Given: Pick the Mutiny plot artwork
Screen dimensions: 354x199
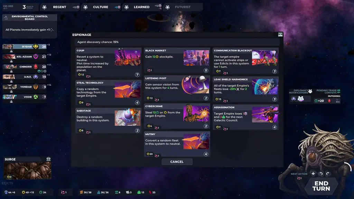Looking at the screenshot, I should coord(196,141).
